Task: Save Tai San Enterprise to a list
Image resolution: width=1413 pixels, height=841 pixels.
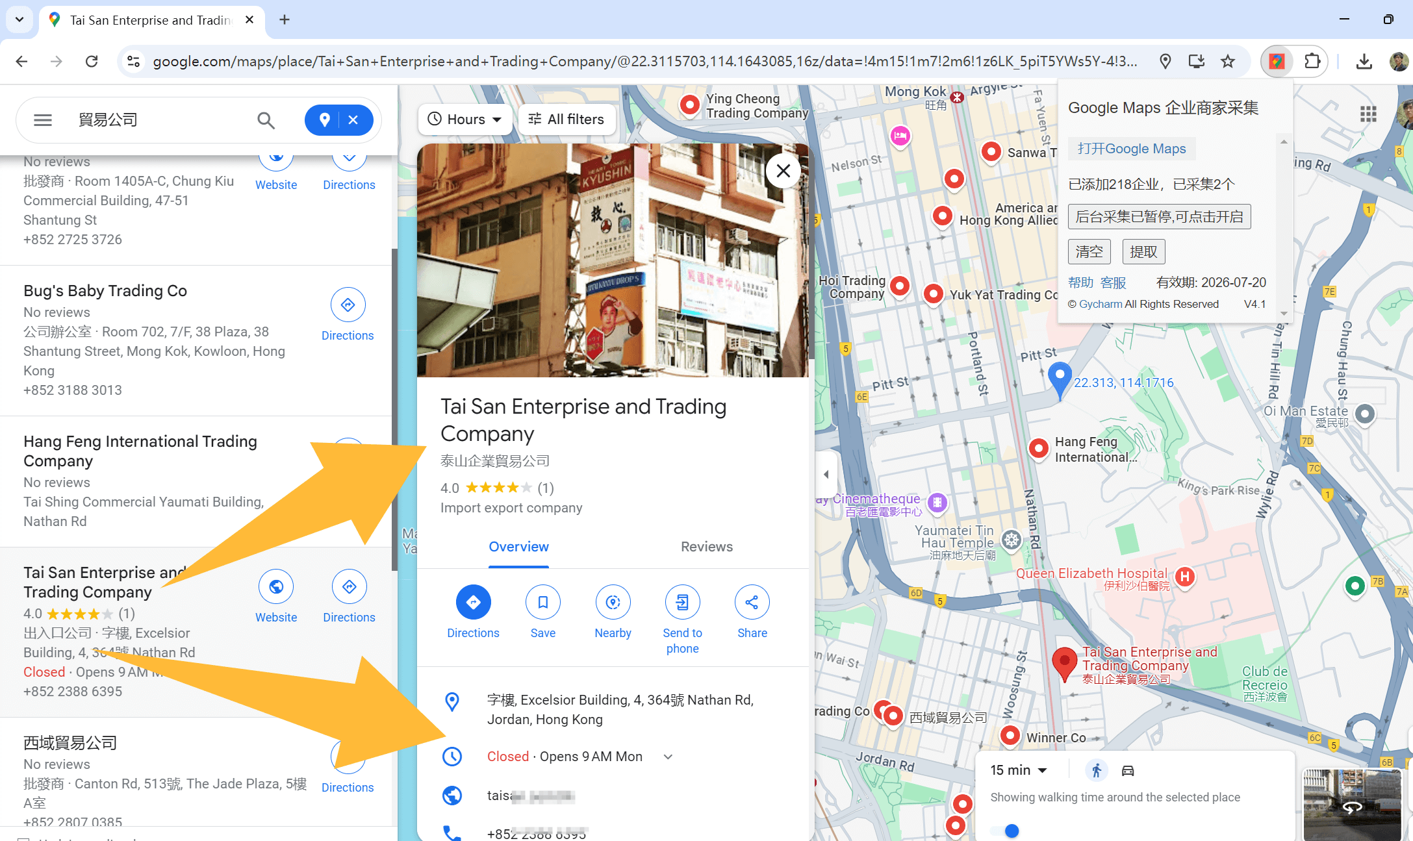Action: (542, 602)
